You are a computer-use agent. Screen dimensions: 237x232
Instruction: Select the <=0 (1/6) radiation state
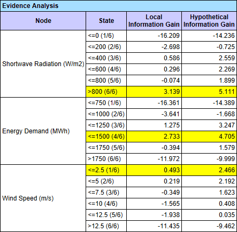106,36
